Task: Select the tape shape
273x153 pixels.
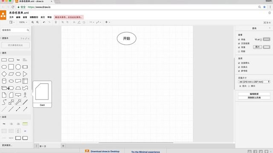Action: (x=25, y=88)
